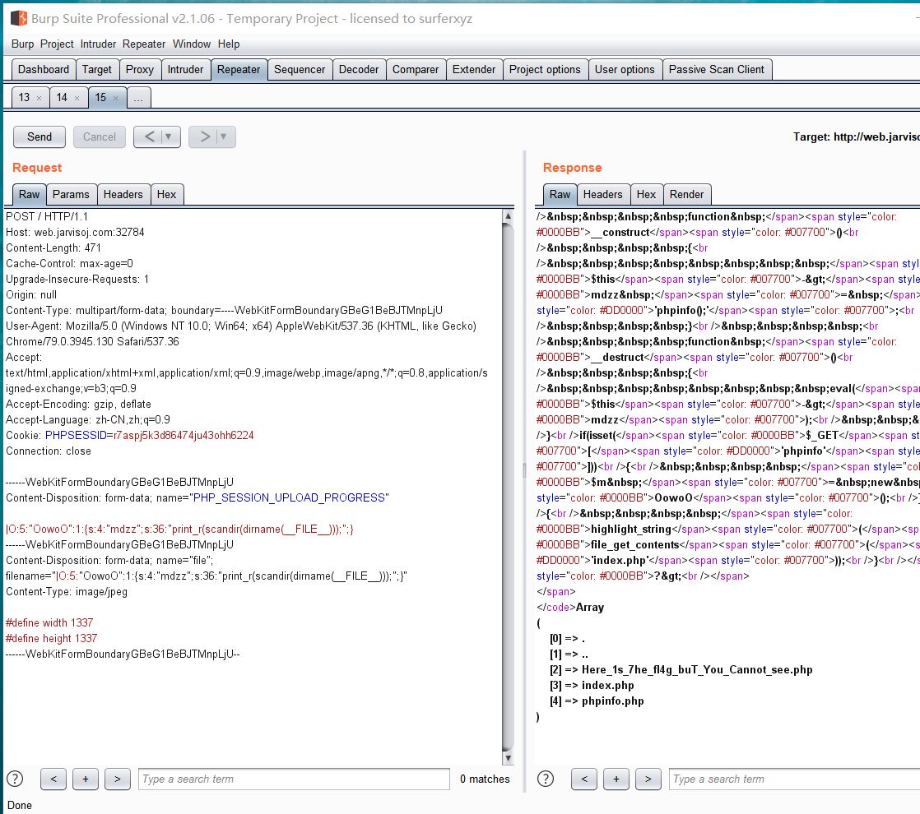Viewport: 920px width, 814px height.
Task: Switch to Proxy tab
Action: tap(140, 69)
